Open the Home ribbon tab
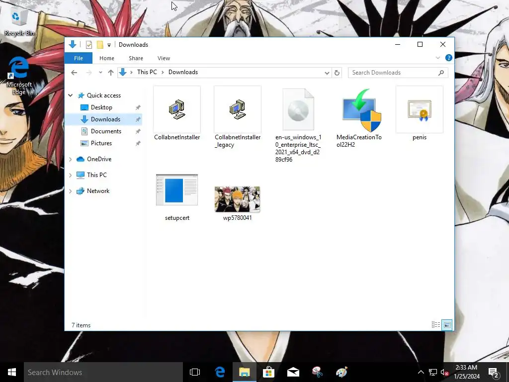 coord(107,58)
